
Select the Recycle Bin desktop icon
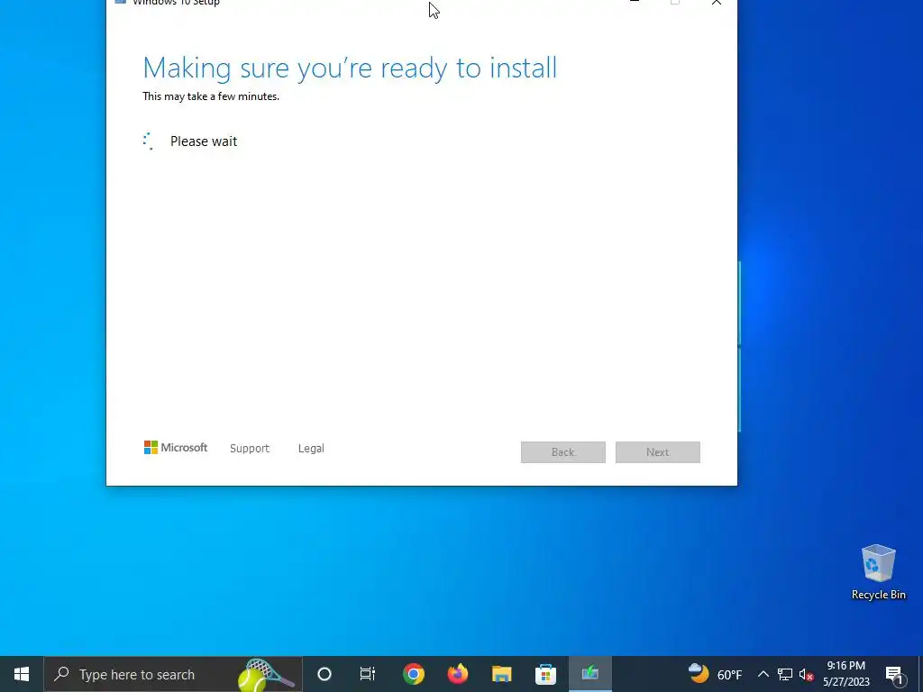[x=878, y=572]
